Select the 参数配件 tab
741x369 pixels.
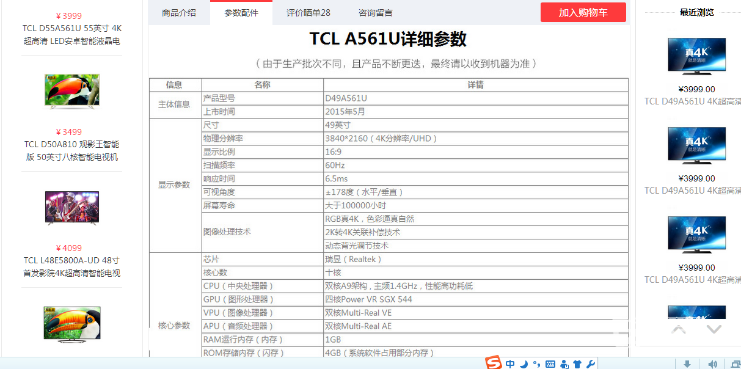click(x=241, y=12)
